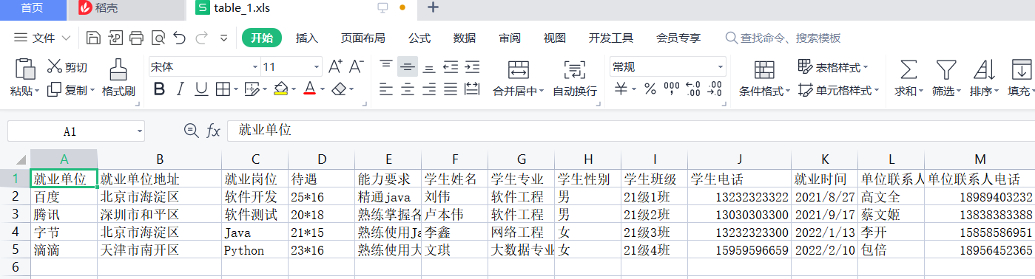This screenshot has width=1035, height=279.
Task: Redo the last undone action
Action: point(201,38)
